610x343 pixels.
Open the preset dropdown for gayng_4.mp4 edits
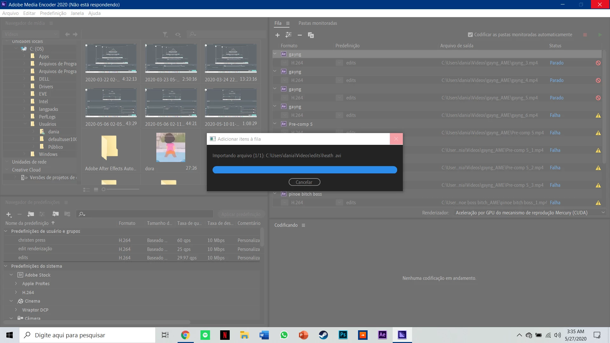click(x=339, y=80)
